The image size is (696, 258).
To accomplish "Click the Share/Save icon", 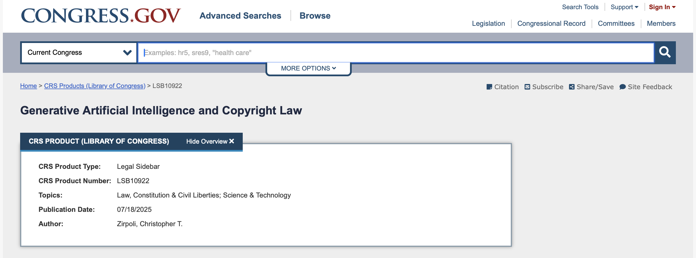I will click(572, 87).
